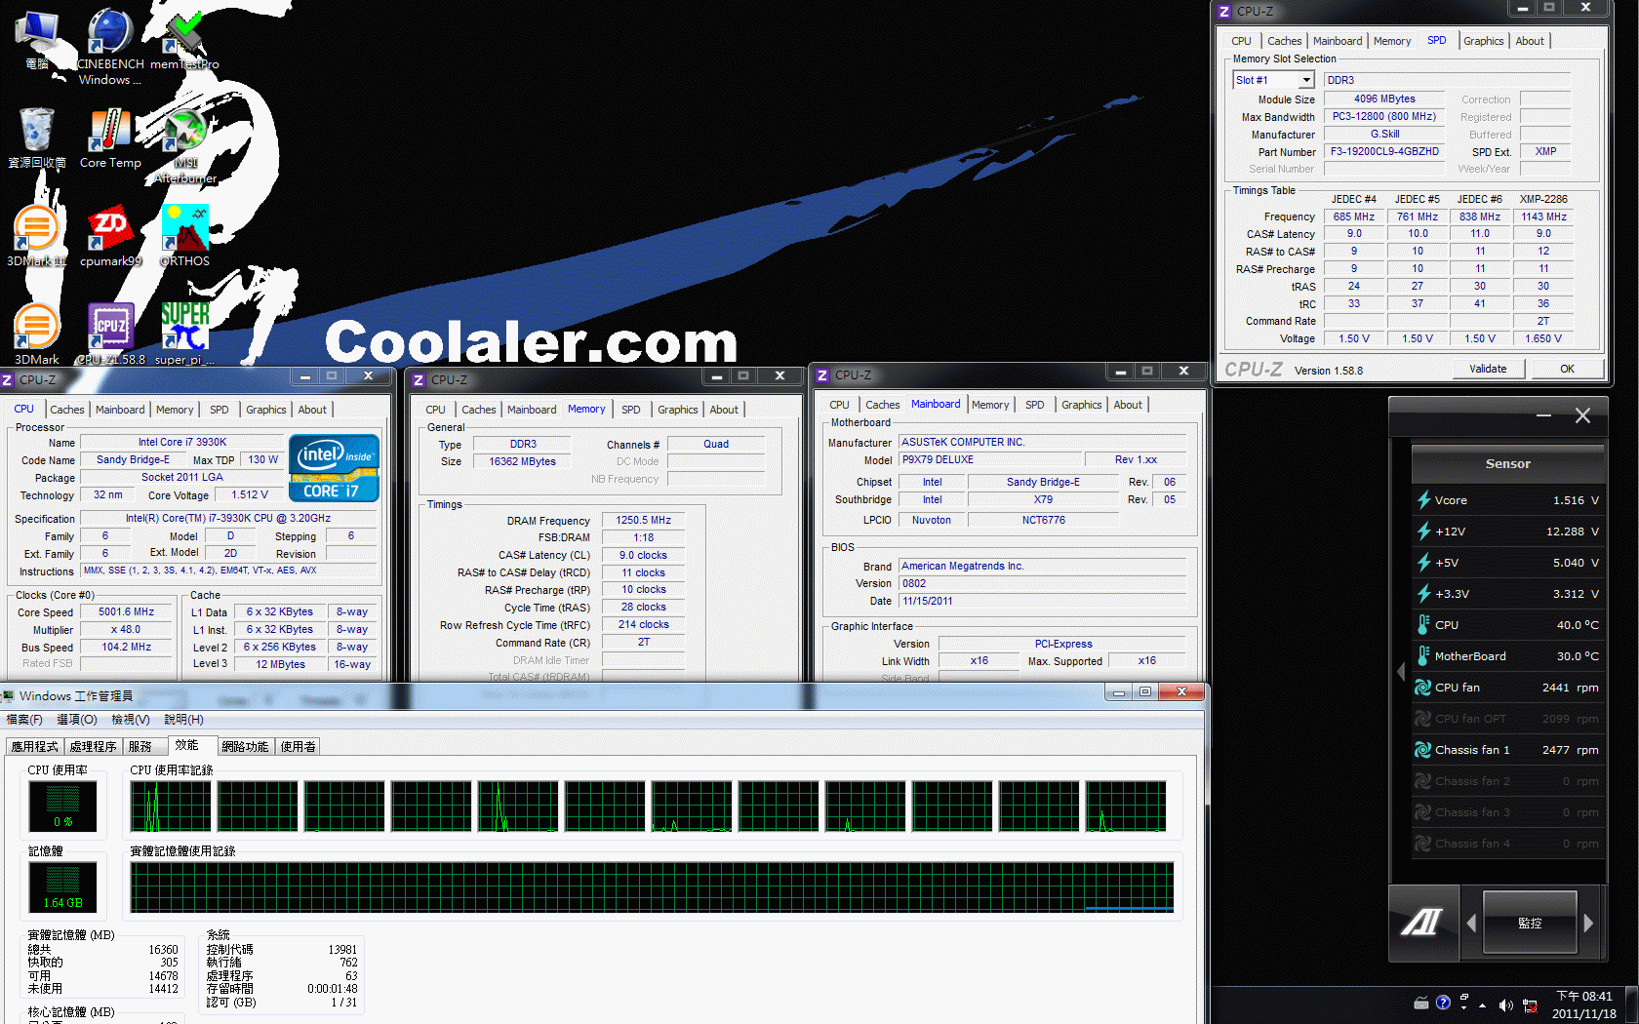Viewport: 1639px width, 1024px height.
Task: Click the +3.3V sensor row
Action: (x=1508, y=594)
